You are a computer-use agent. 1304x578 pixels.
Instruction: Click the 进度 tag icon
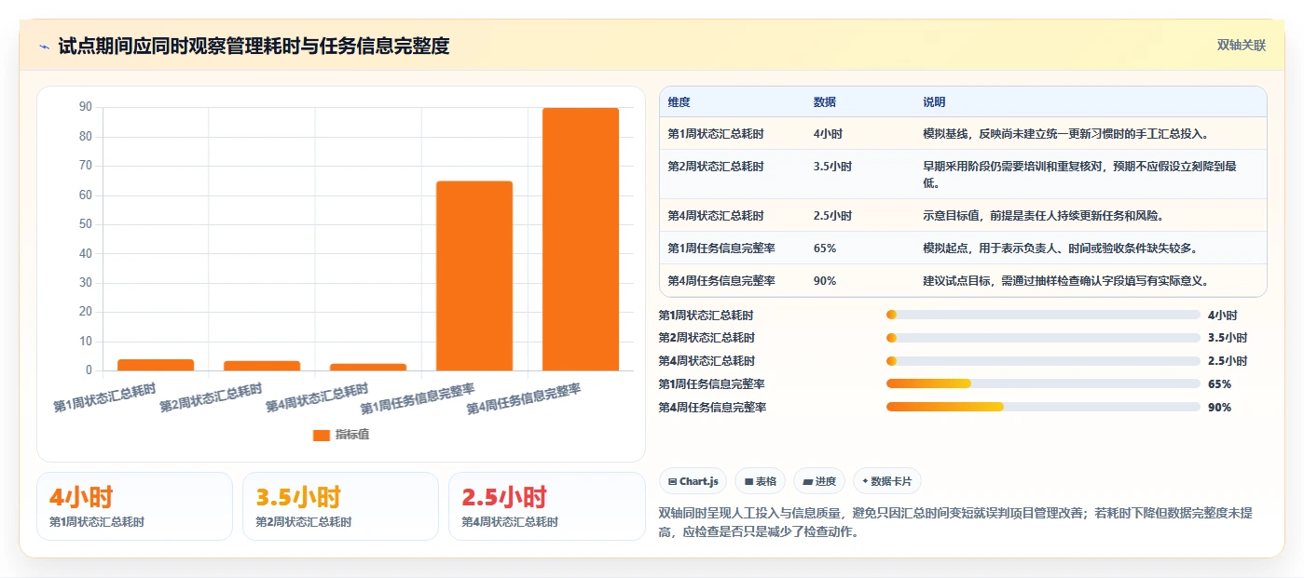pyautogui.click(x=807, y=481)
